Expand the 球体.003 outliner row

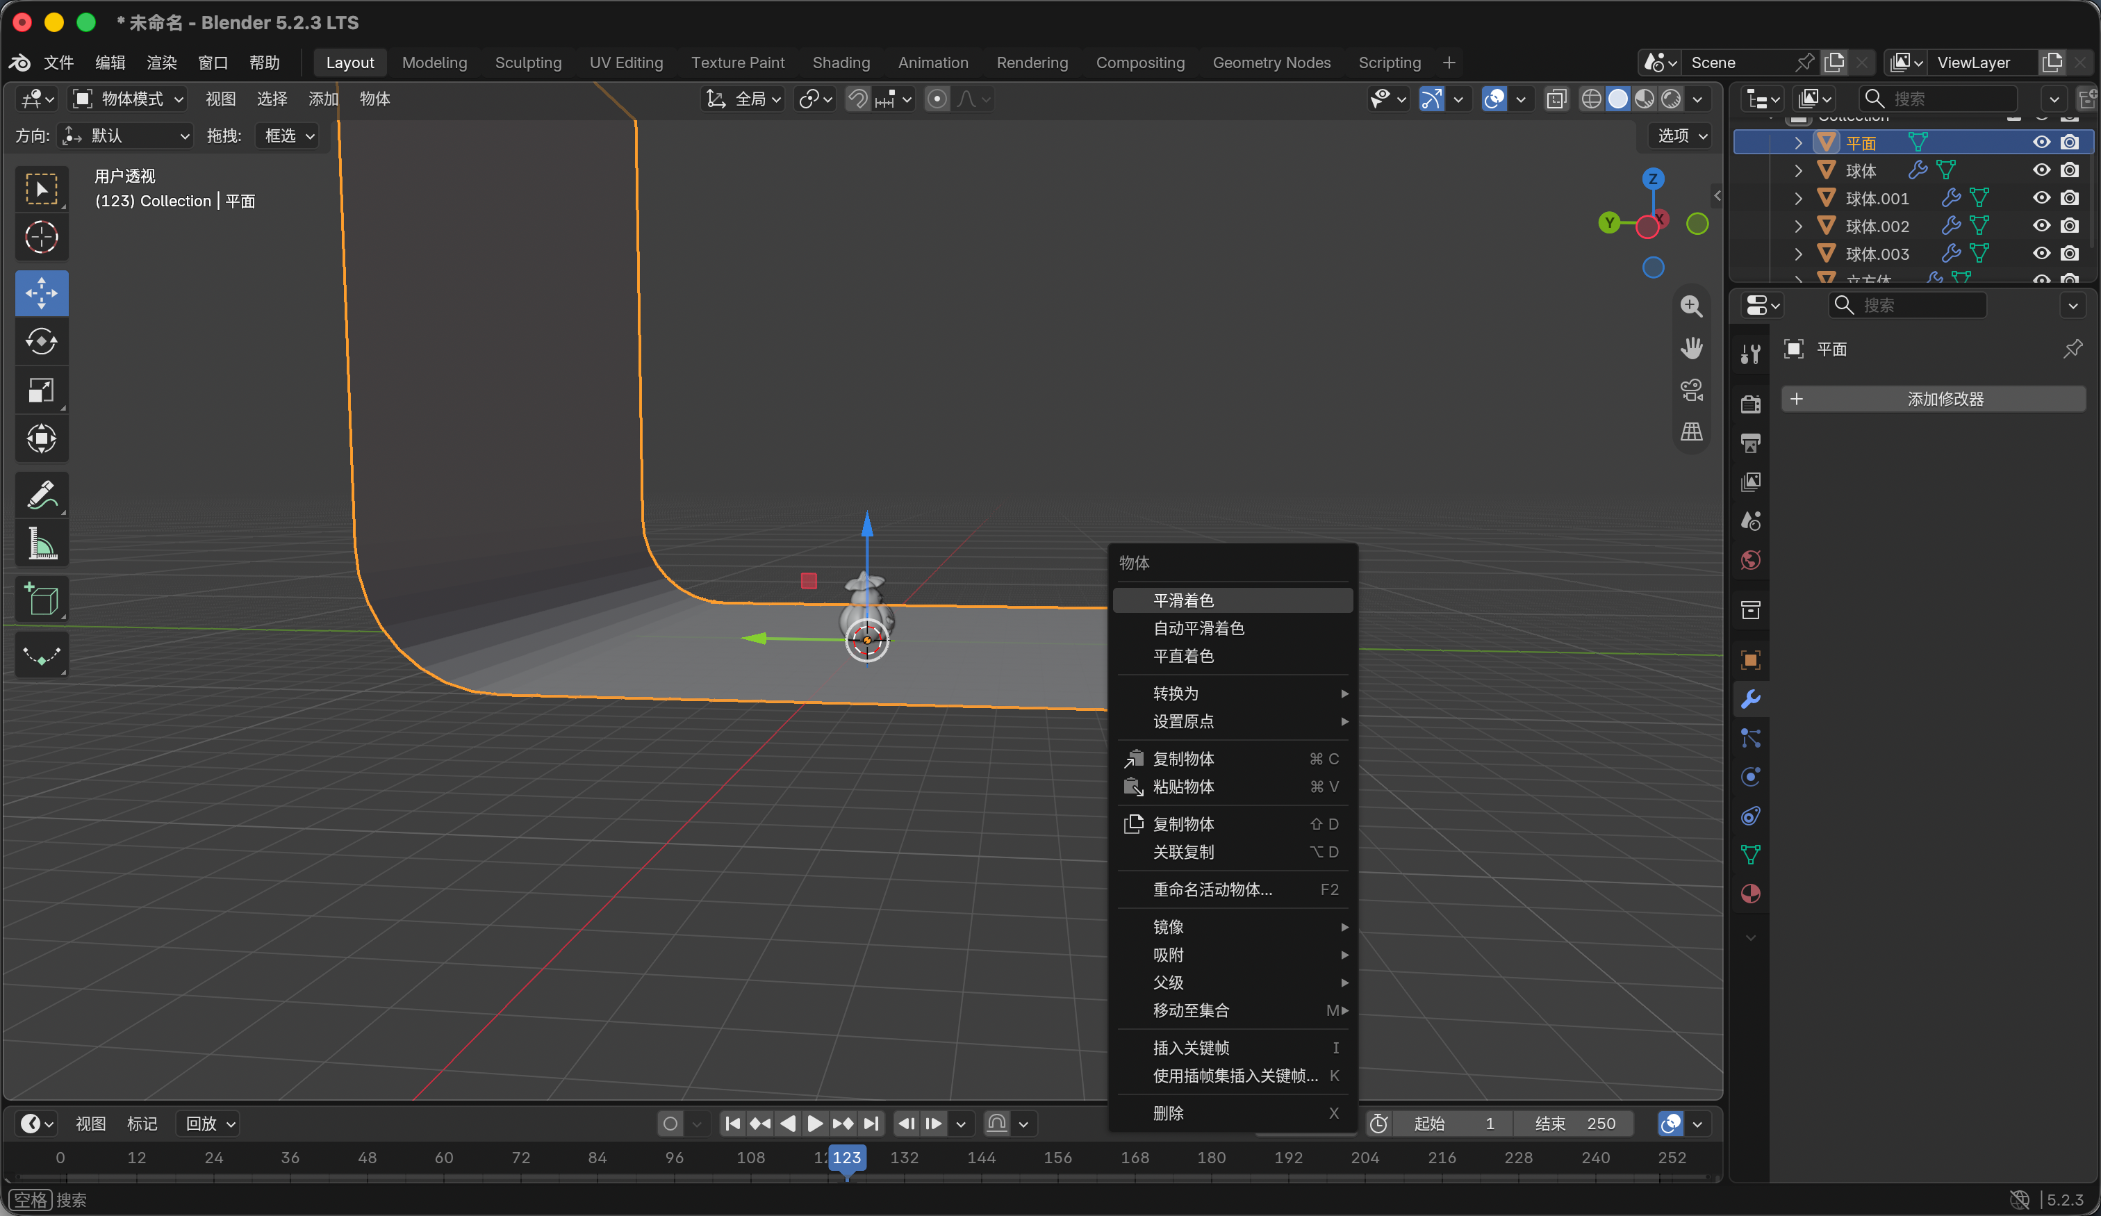click(1798, 254)
